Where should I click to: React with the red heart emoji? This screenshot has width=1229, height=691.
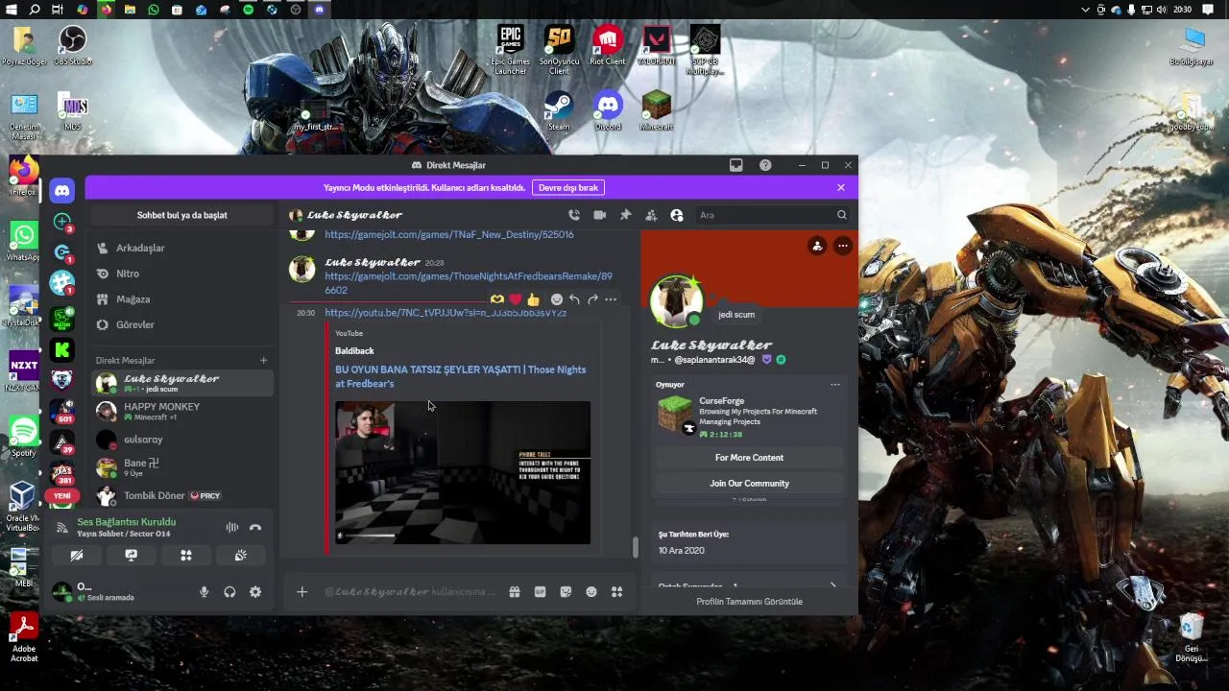coord(515,299)
